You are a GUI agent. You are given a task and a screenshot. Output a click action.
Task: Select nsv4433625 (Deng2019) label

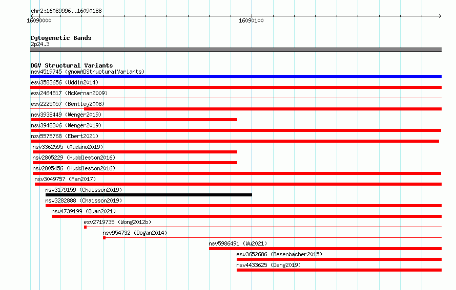[268, 265]
